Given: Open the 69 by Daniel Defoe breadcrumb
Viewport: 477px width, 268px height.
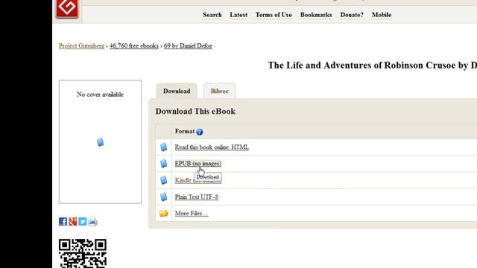Looking at the screenshot, I should [188, 46].
